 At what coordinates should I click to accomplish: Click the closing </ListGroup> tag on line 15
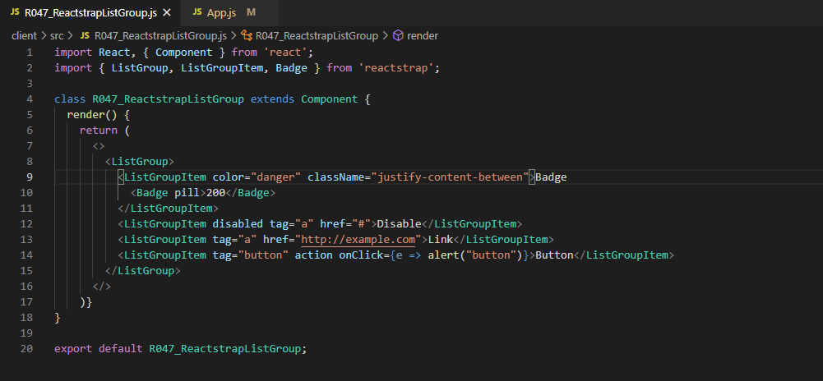143,271
